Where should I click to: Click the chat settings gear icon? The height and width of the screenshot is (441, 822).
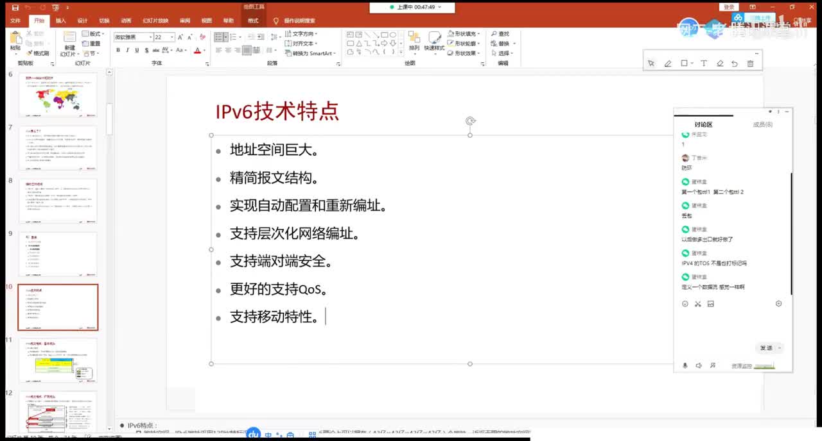[779, 304]
